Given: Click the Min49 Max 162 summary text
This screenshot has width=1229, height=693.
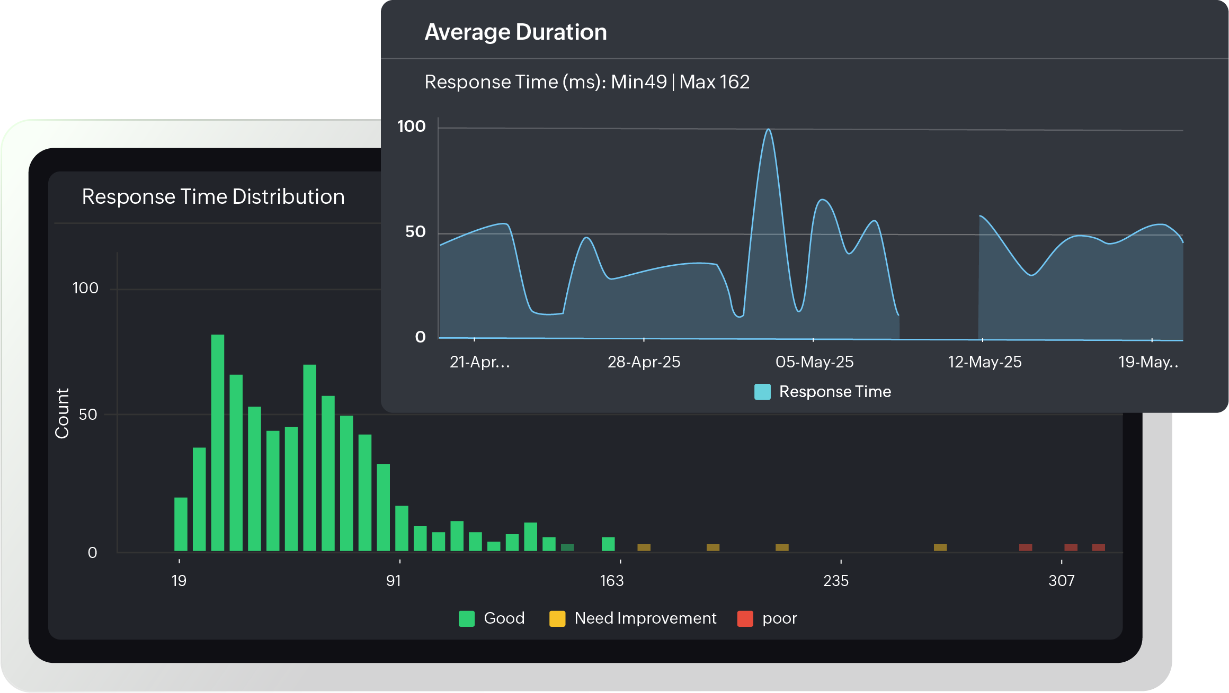Looking at the screenshot, I should 588,82.
